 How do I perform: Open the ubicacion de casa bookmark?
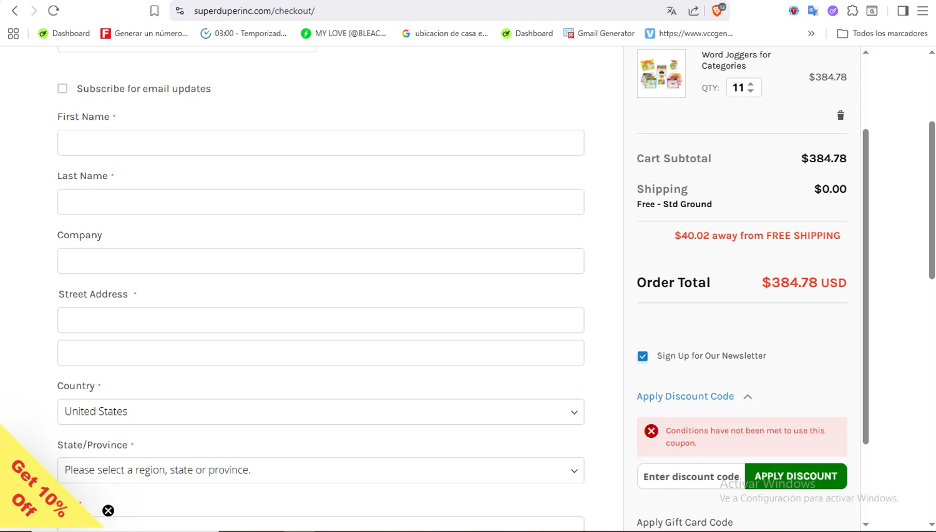[445, 34]
